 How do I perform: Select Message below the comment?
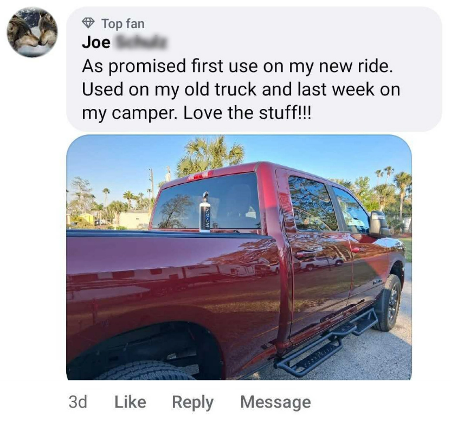click(x=275, y=402)
